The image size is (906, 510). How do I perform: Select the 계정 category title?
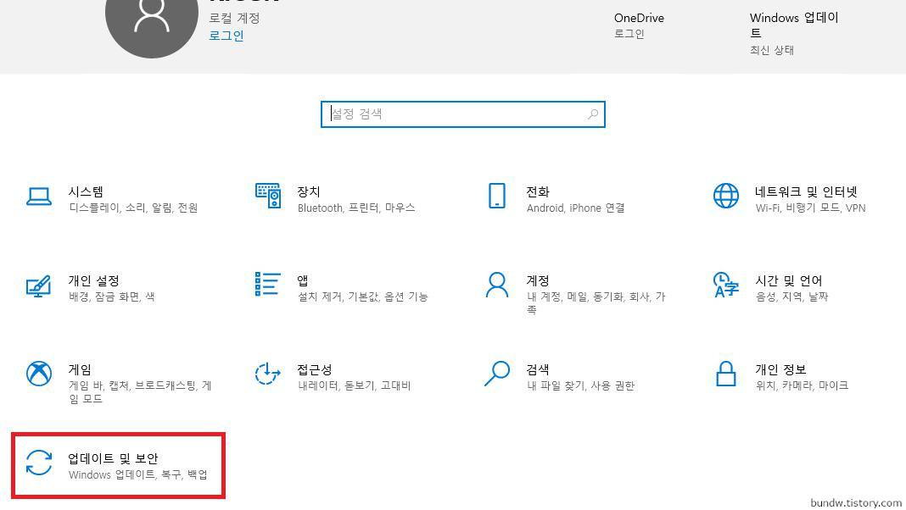(538, 280)
